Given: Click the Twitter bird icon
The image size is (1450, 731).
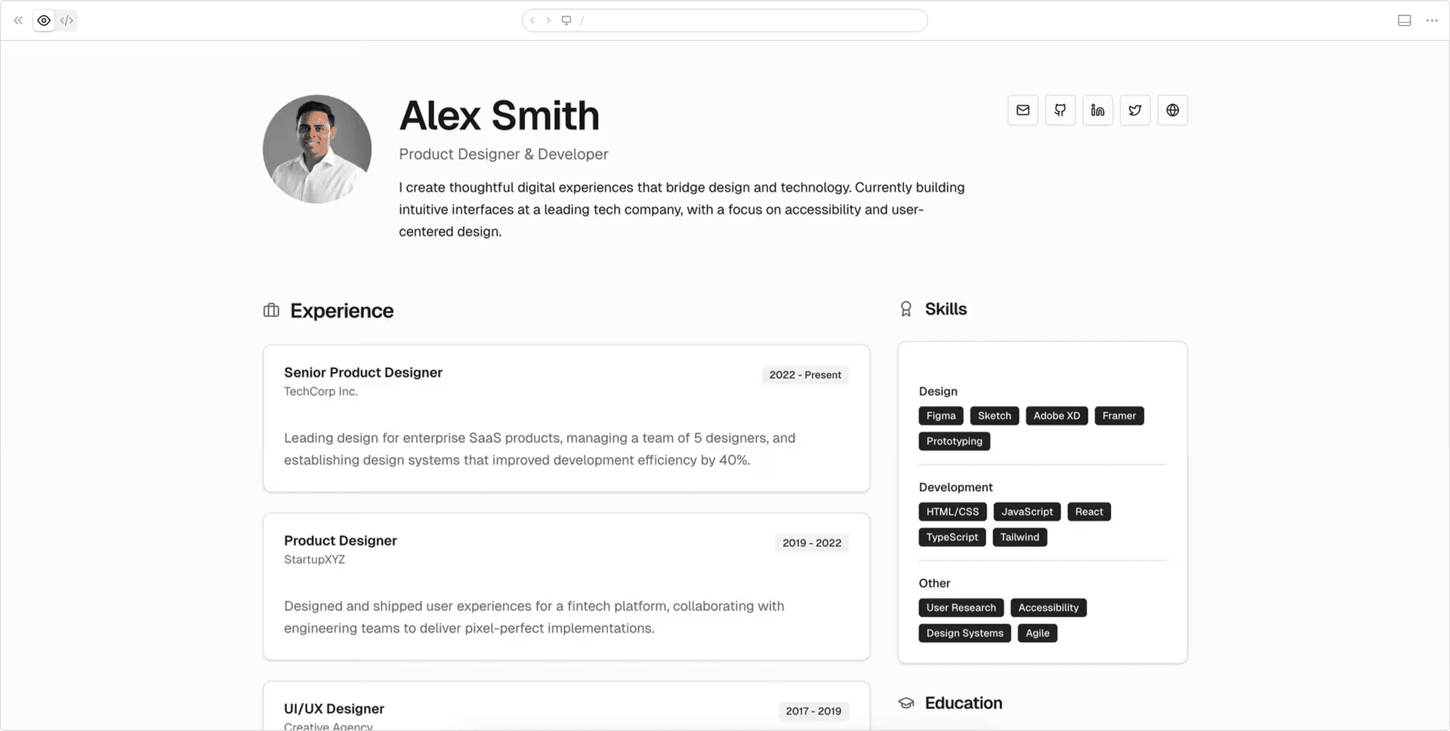Looking at the screenshot, I should pyautogui.click(x=1135, y=110).
